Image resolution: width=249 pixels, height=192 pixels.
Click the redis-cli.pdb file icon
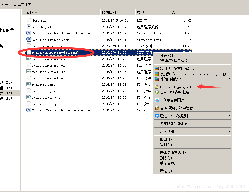click(29, 91)
